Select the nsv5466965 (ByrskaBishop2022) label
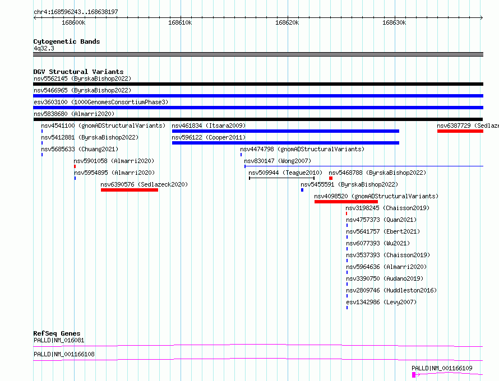Image resolution: width=499 pixels, height=381 pixels. (82, 90)
